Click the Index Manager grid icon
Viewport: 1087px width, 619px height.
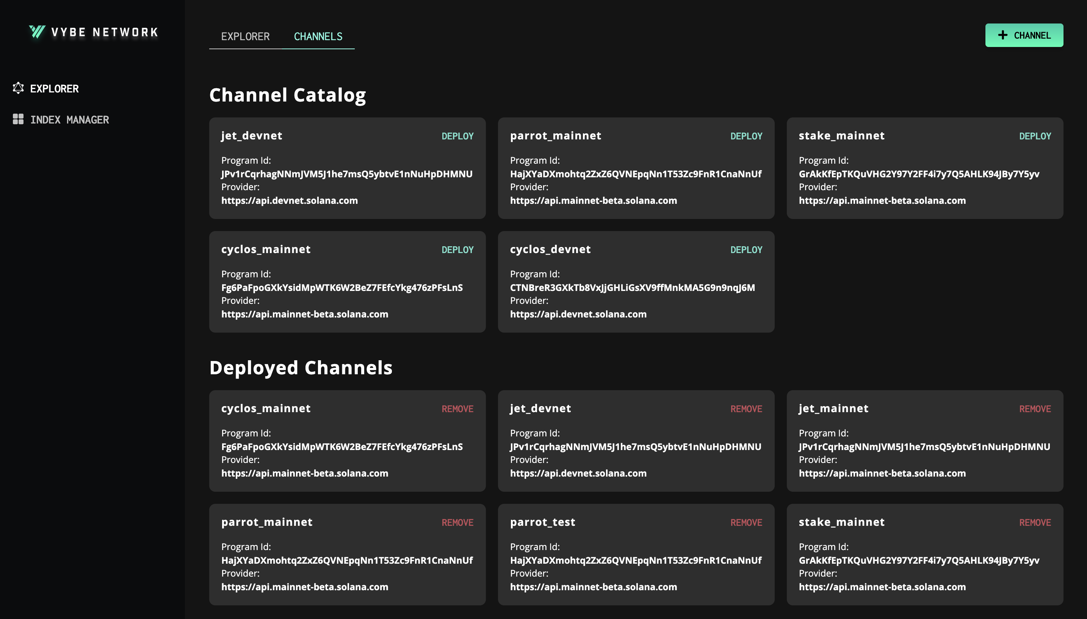tap(18, 119)
